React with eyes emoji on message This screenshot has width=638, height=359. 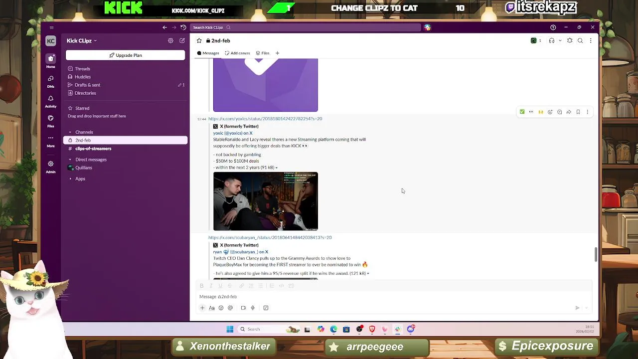(531, 112)
